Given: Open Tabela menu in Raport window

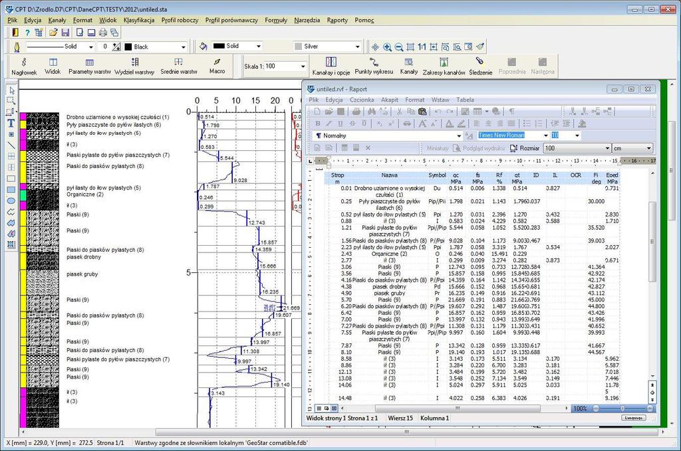Looking at the screenshot, I should [465, 100].
